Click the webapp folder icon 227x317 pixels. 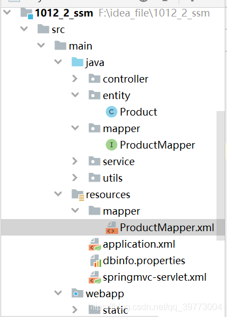coord(77,293)
